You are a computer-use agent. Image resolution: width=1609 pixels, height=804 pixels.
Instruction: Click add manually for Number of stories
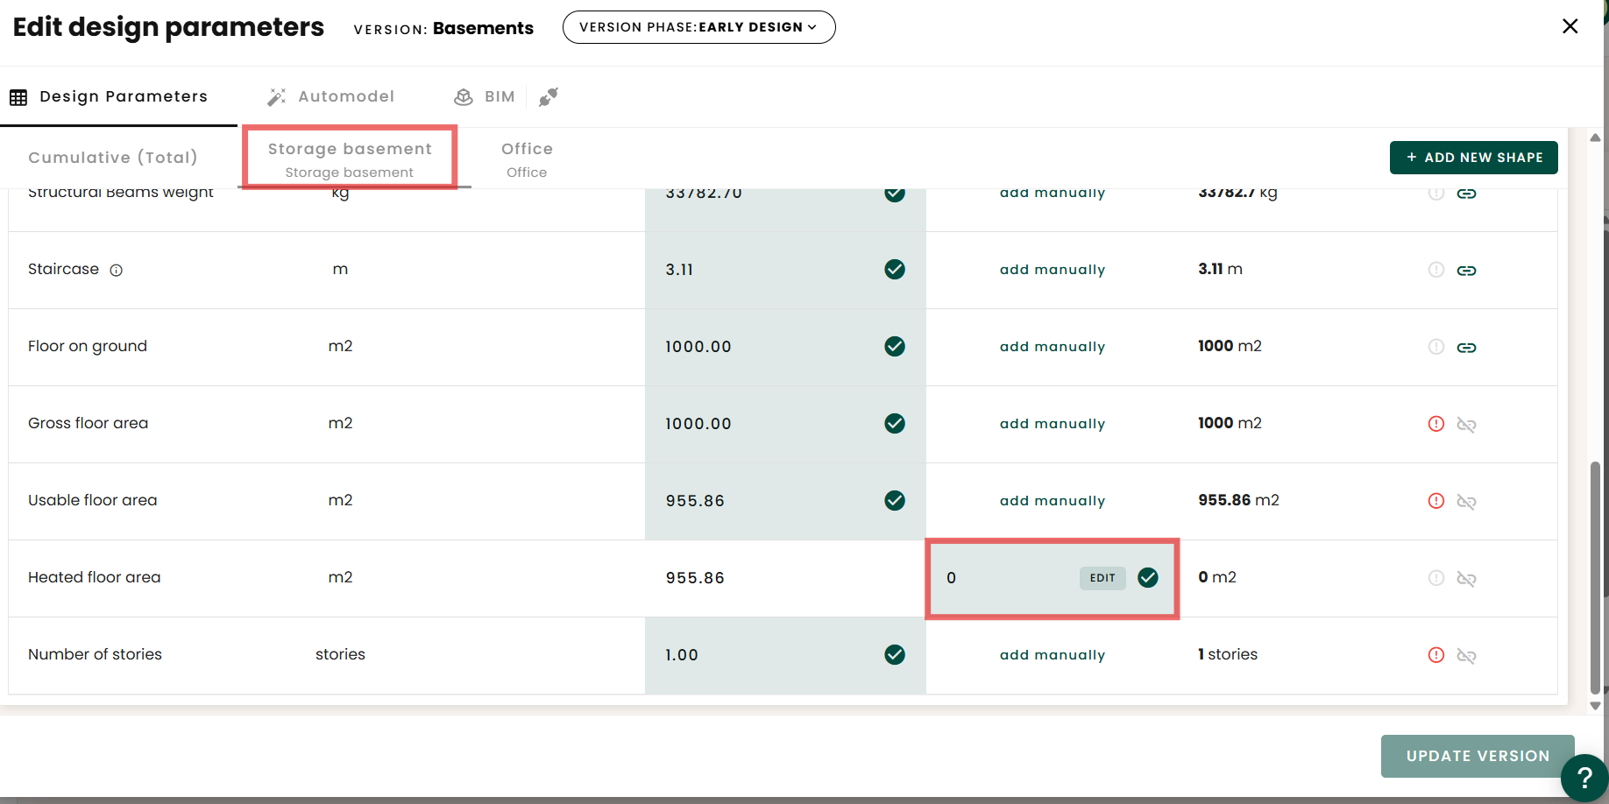(1053, 655)
